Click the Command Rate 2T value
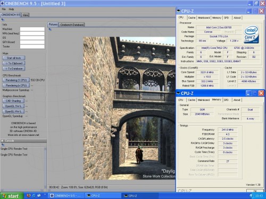The image size is (266, 199). coord(228,161)
